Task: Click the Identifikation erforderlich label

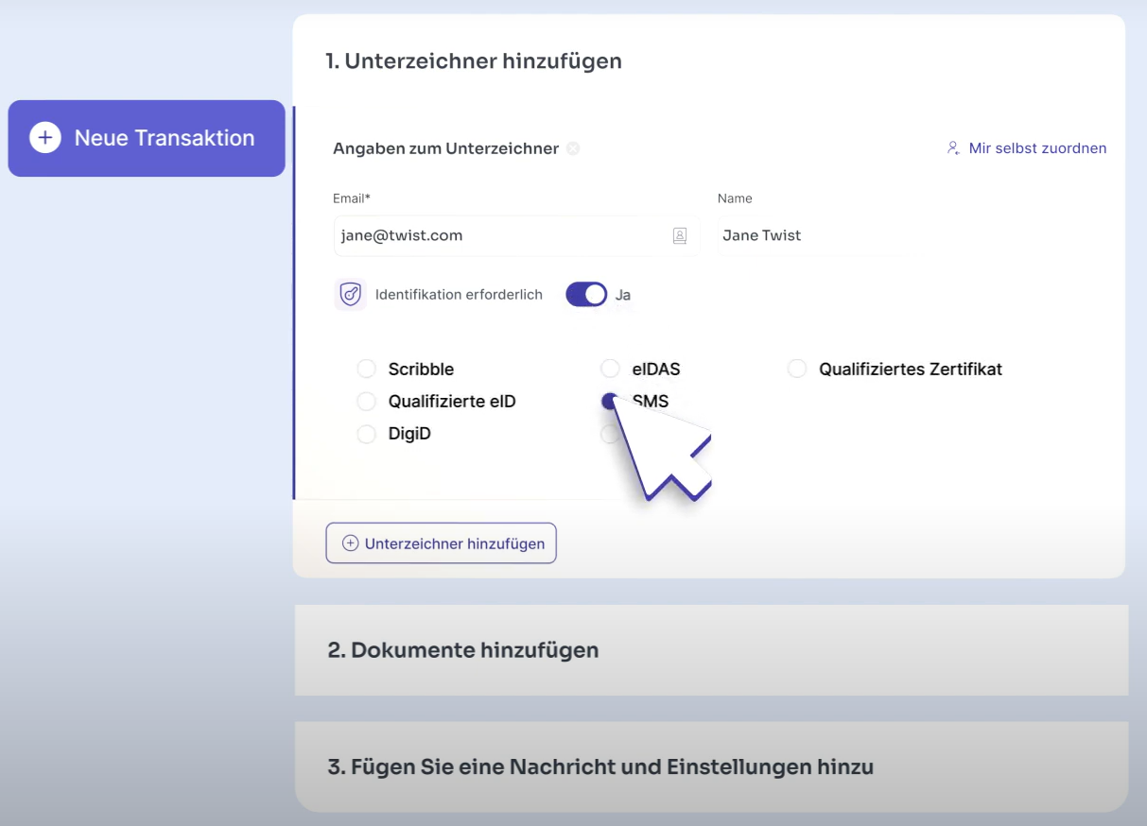Action: click(459, 295)
